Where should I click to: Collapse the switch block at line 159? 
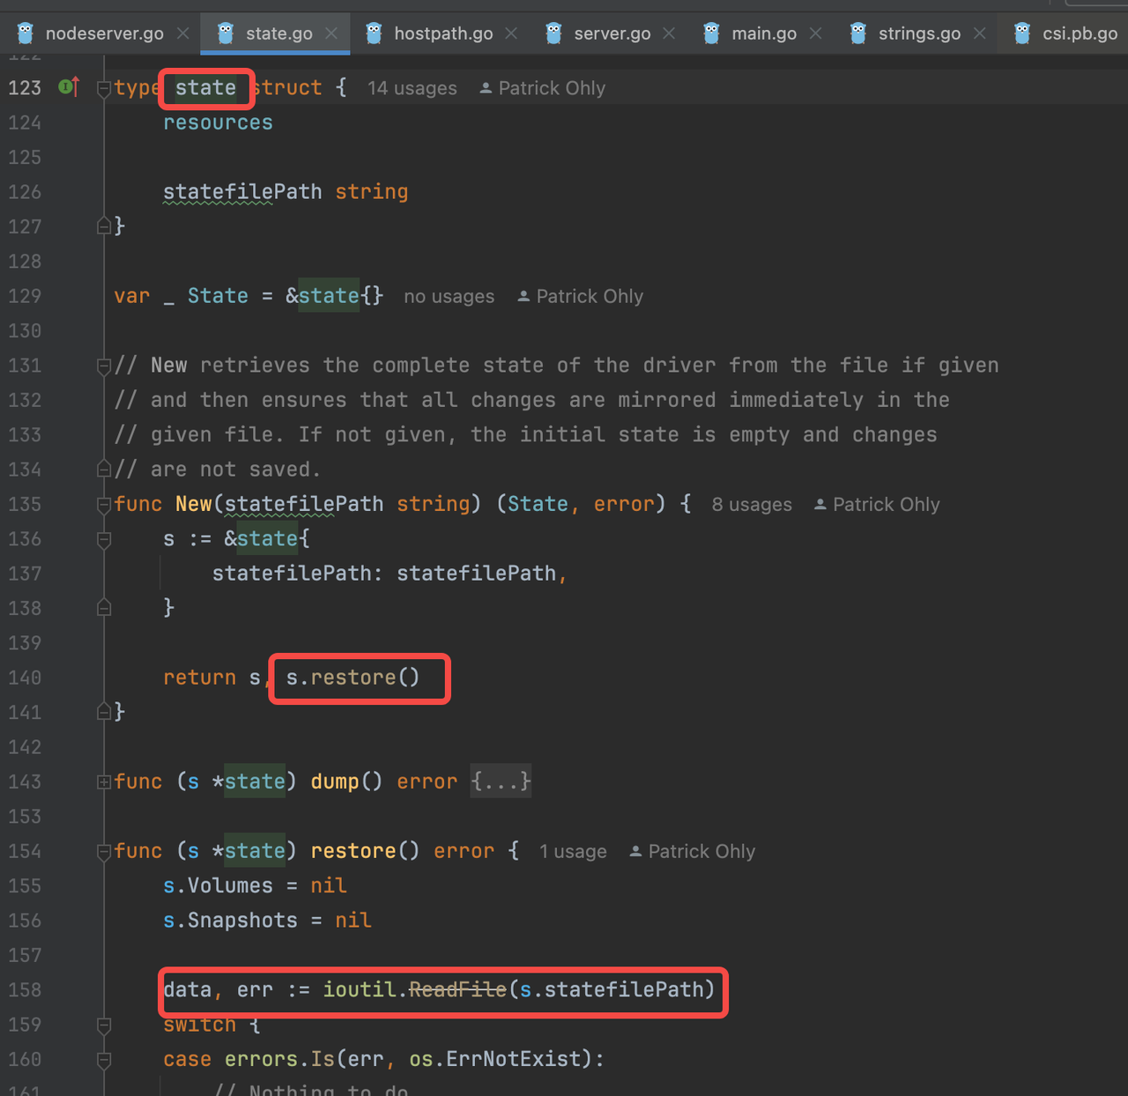coord(104,1025)
